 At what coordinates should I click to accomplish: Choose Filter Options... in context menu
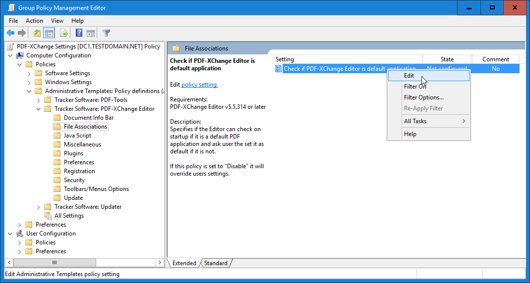(x=428, y=97)
